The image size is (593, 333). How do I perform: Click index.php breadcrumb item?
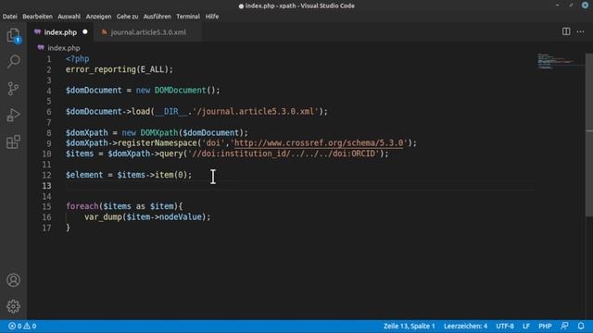64,48
